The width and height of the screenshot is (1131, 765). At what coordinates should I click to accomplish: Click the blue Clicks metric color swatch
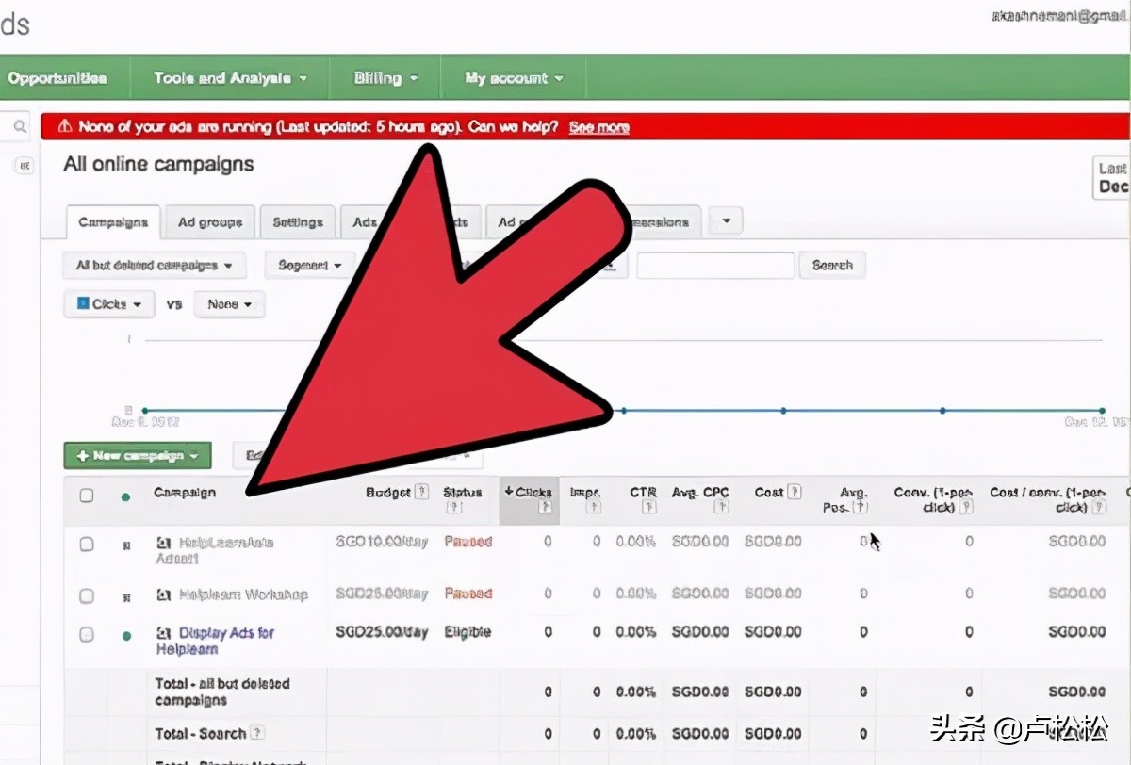83,304
